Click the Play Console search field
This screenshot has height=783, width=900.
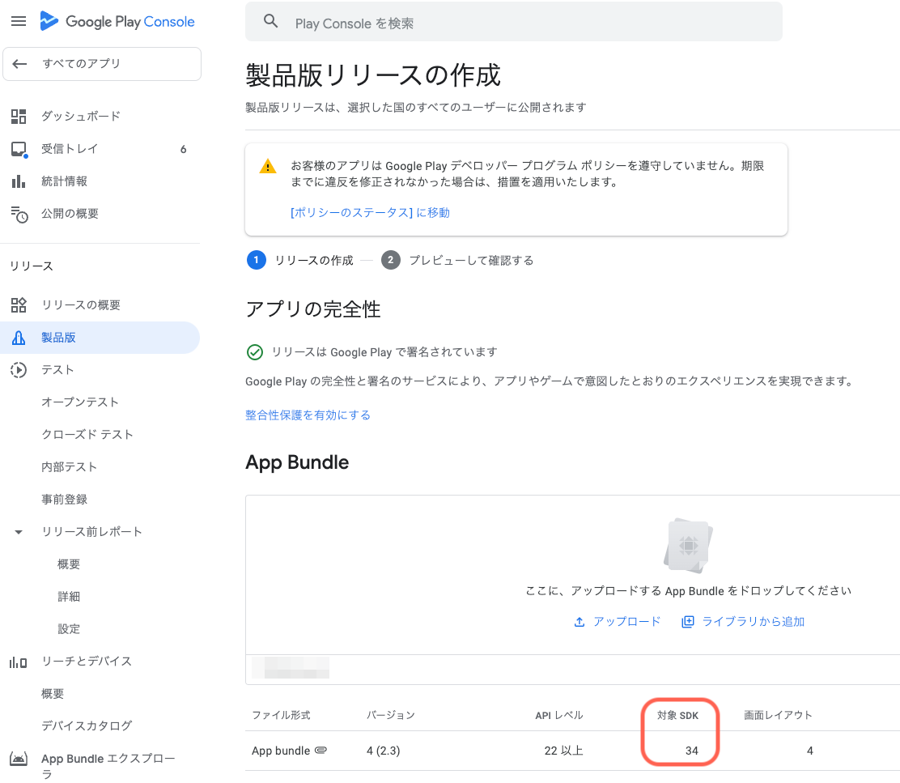tap(513, 21)
